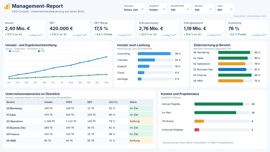Click the sparkline in the Umsatz card

[35, 35]
